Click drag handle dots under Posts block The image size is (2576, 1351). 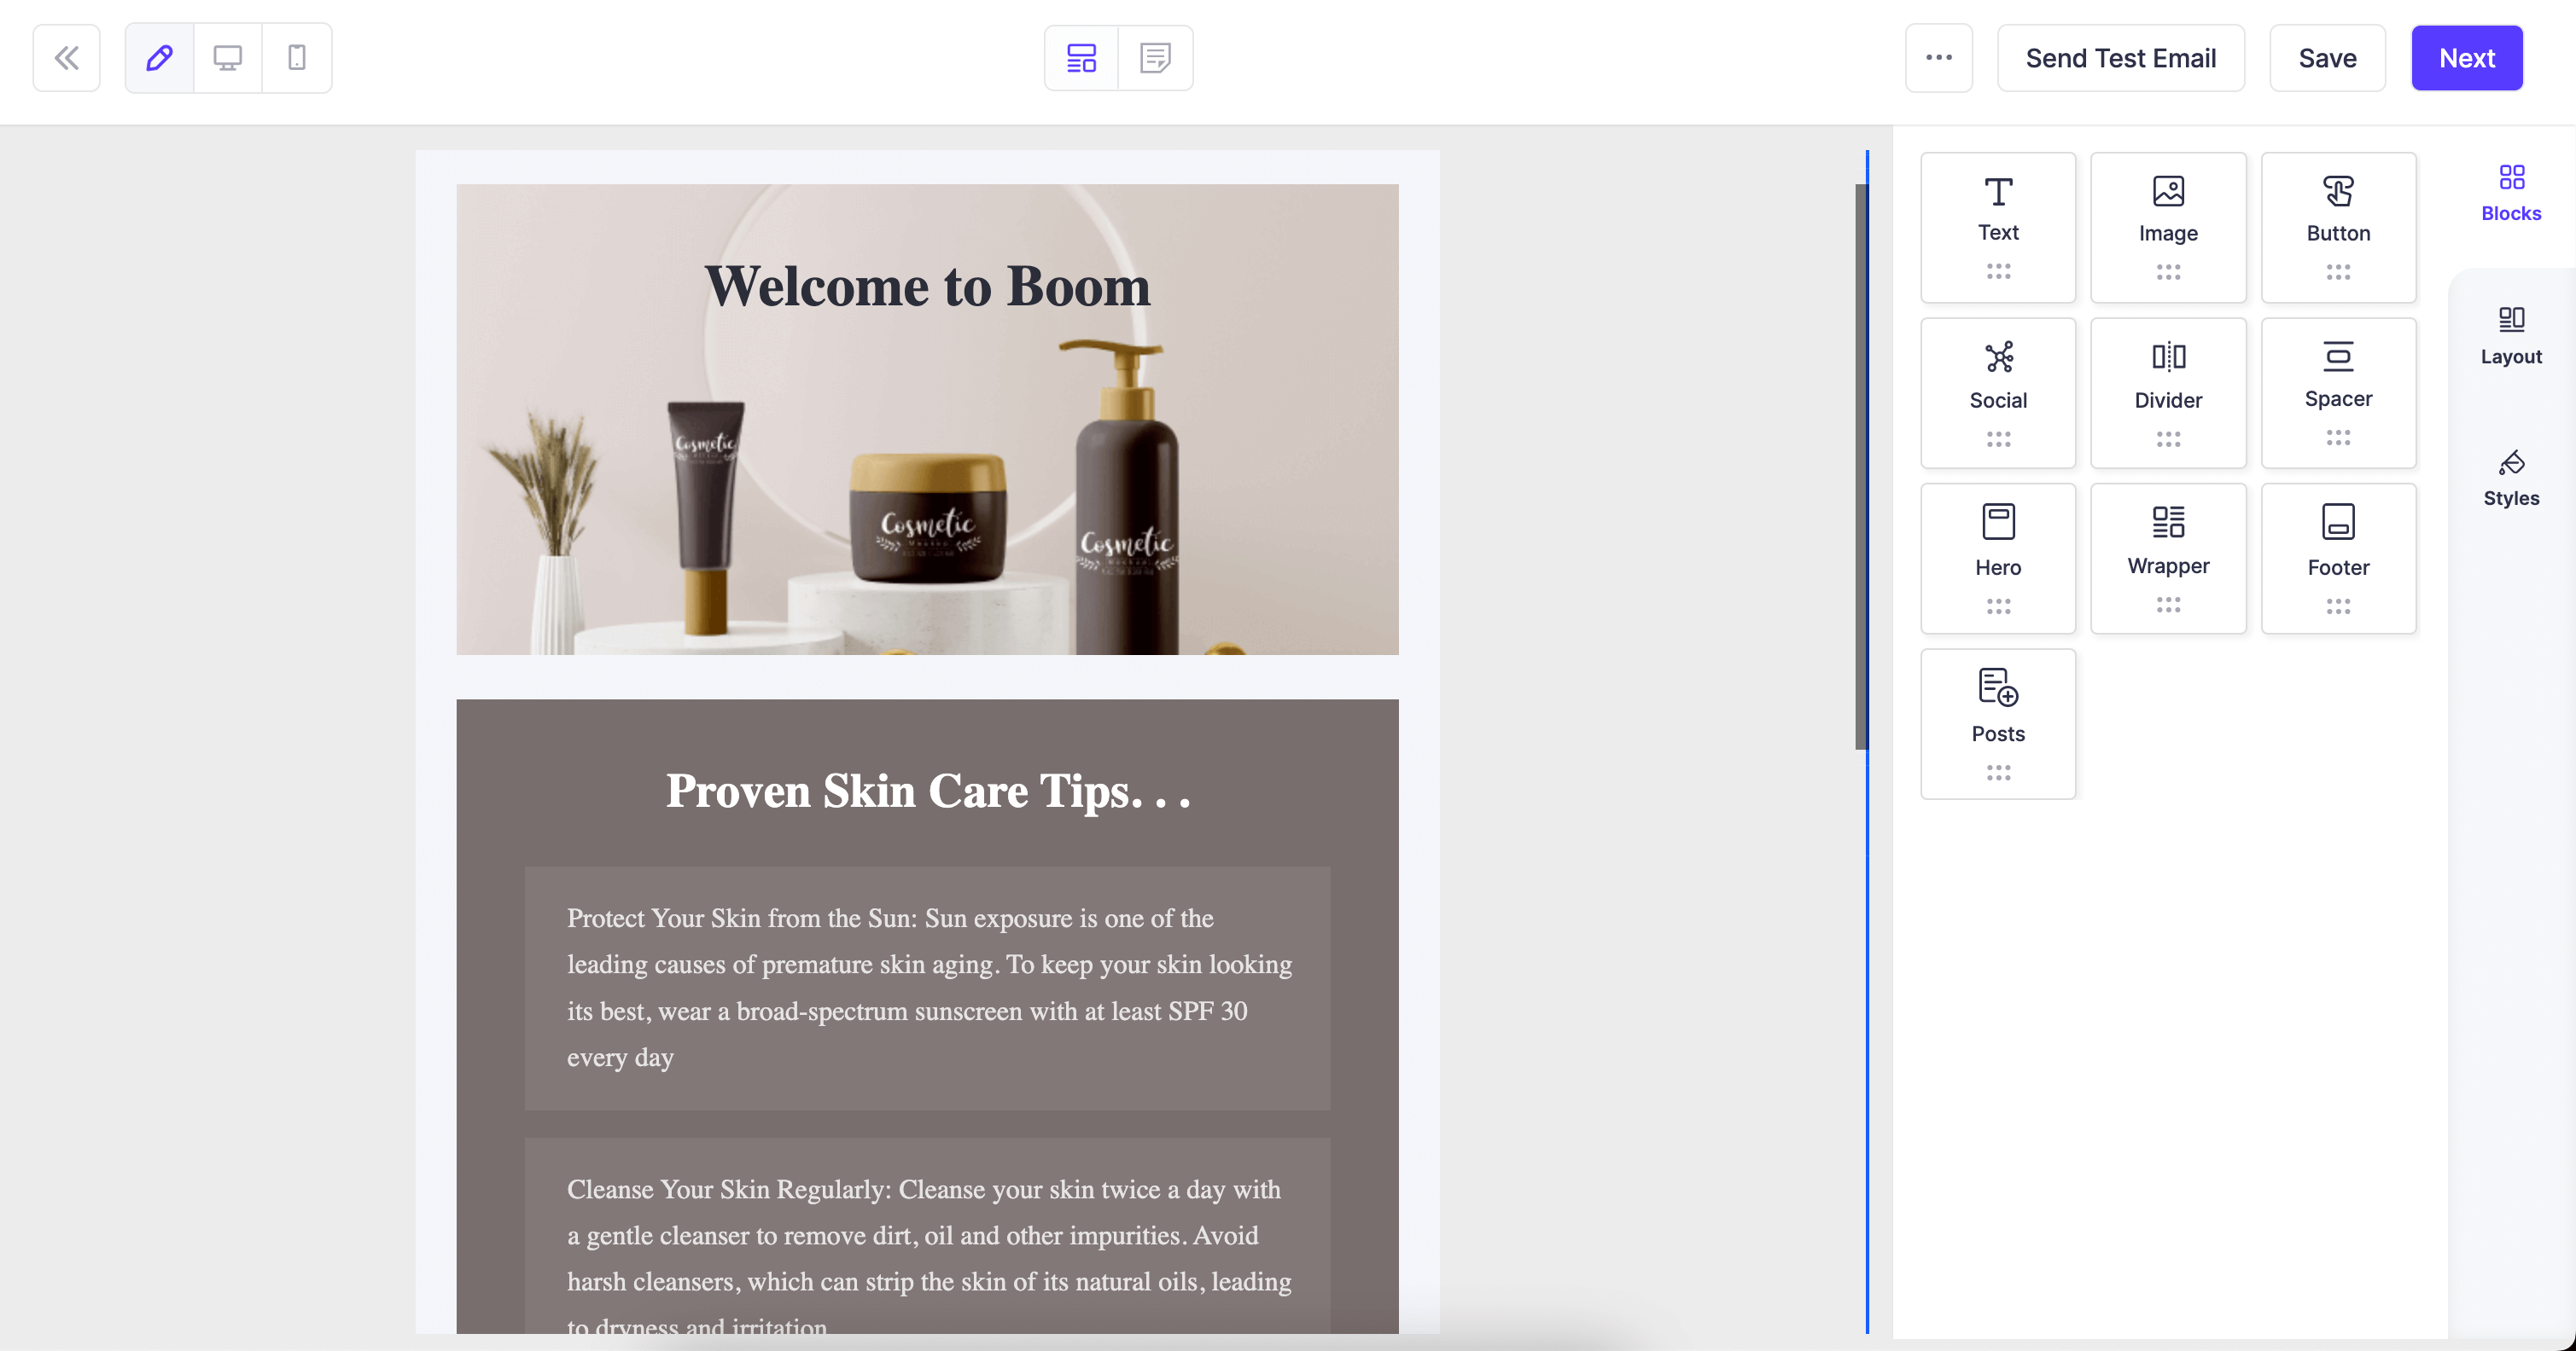(x=1998, y=771)
